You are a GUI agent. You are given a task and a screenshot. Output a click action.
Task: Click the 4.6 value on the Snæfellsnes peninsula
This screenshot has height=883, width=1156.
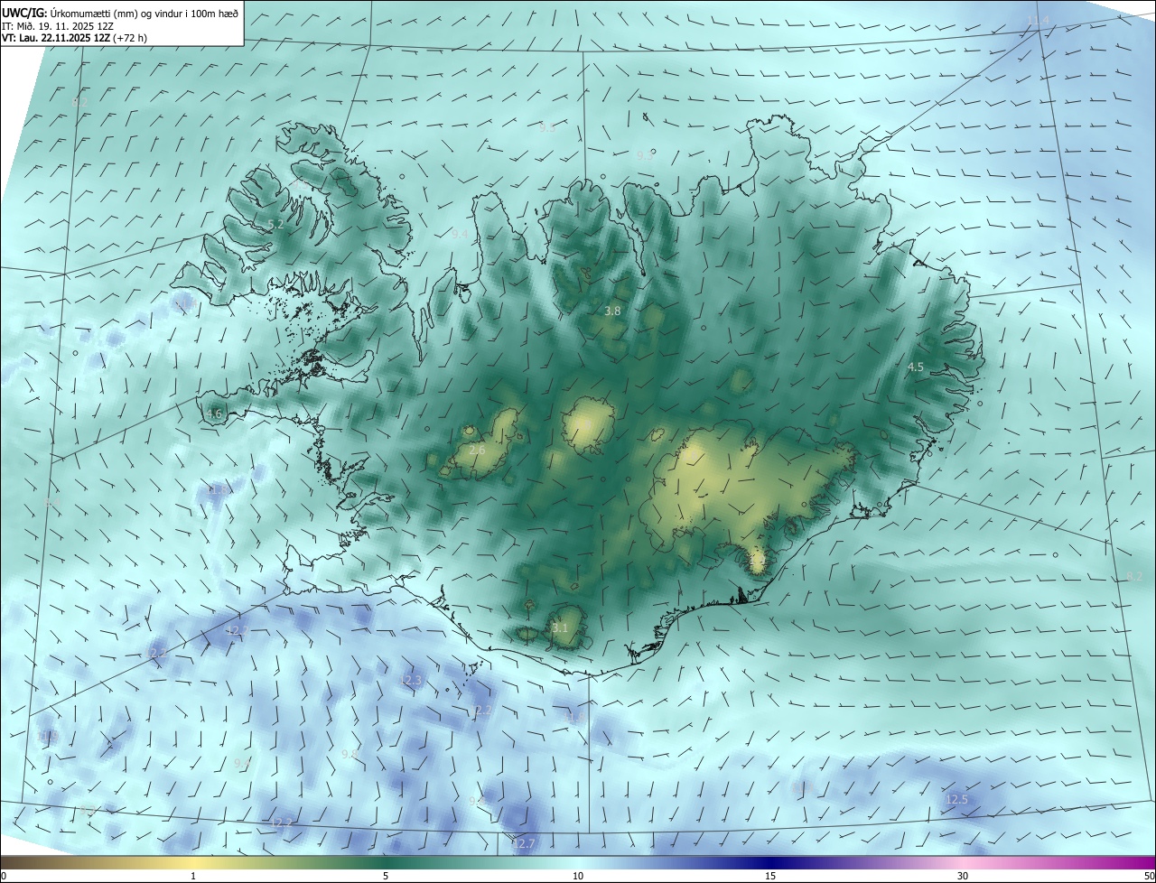point(213,414)
